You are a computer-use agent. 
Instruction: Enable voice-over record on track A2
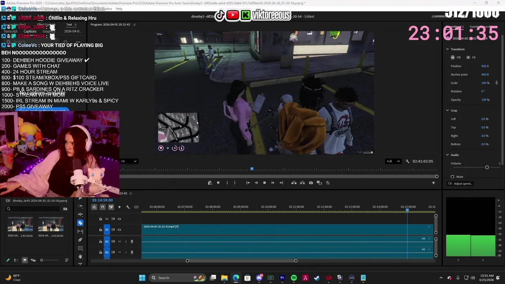[x=132, y=252]
